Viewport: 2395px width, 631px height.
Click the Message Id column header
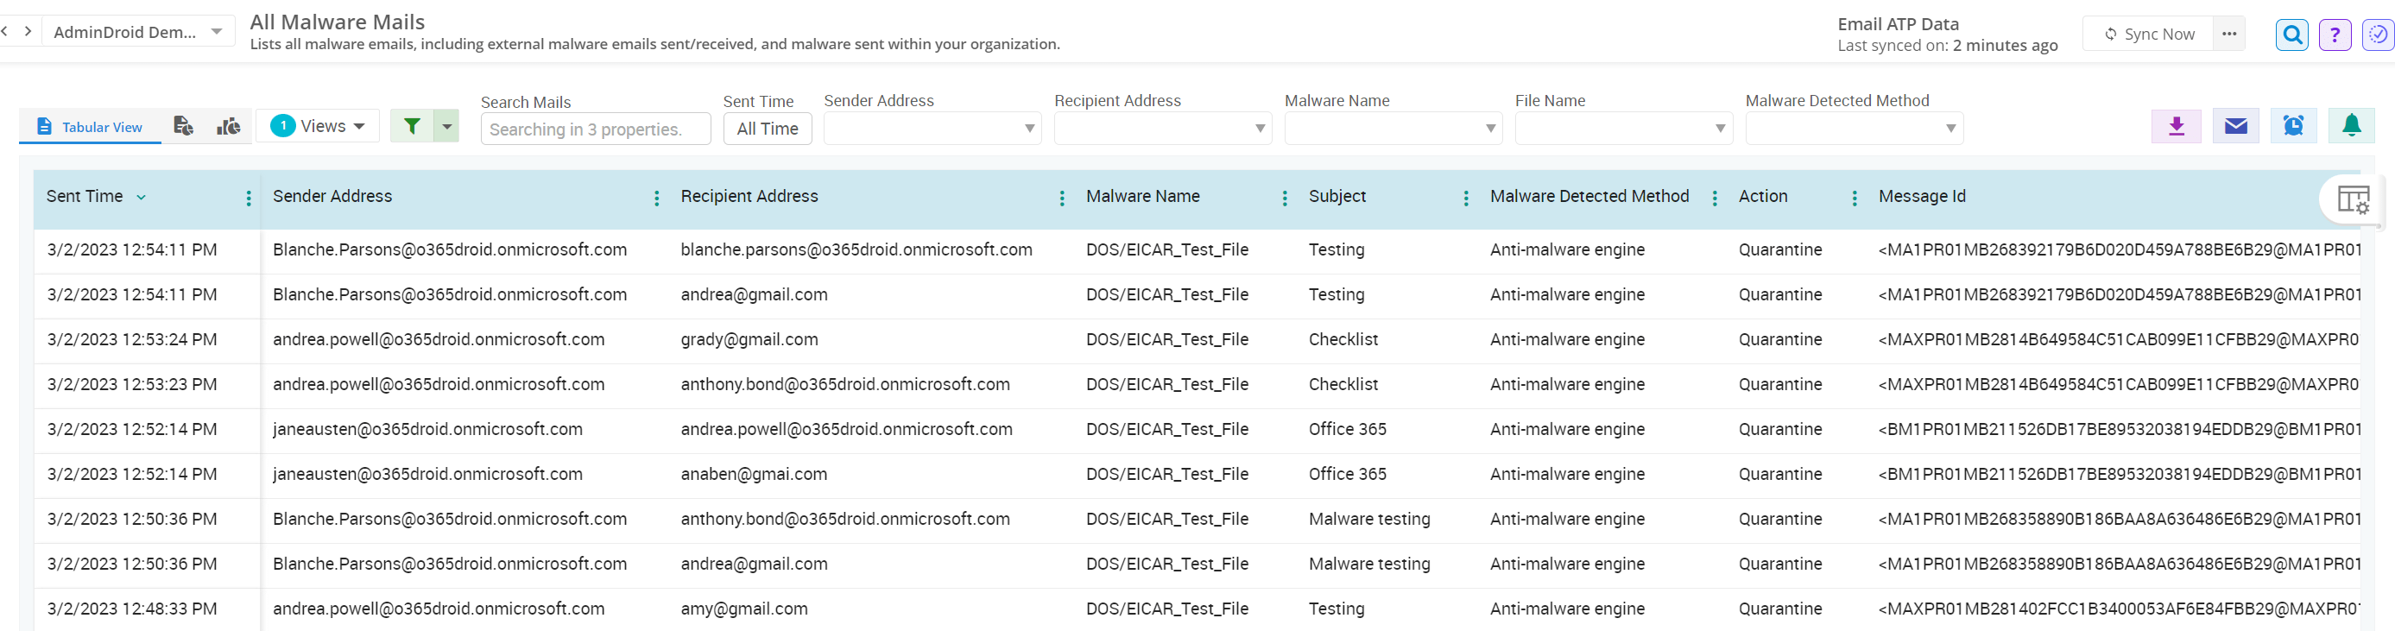click(1922, 196)
